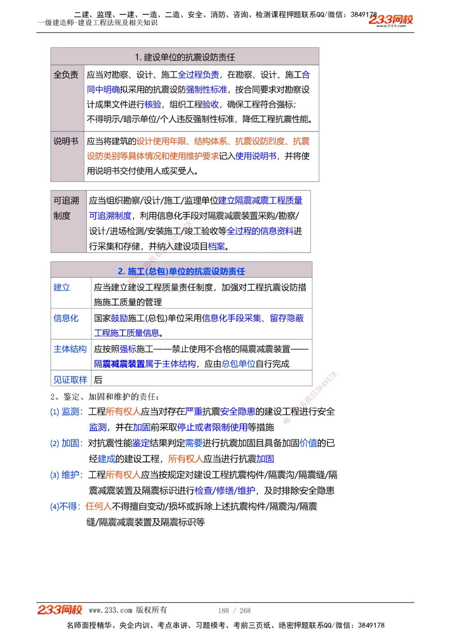Click the blue 档案 link
The width and height of the screenshot is (451, 638).
pos(217,247)
